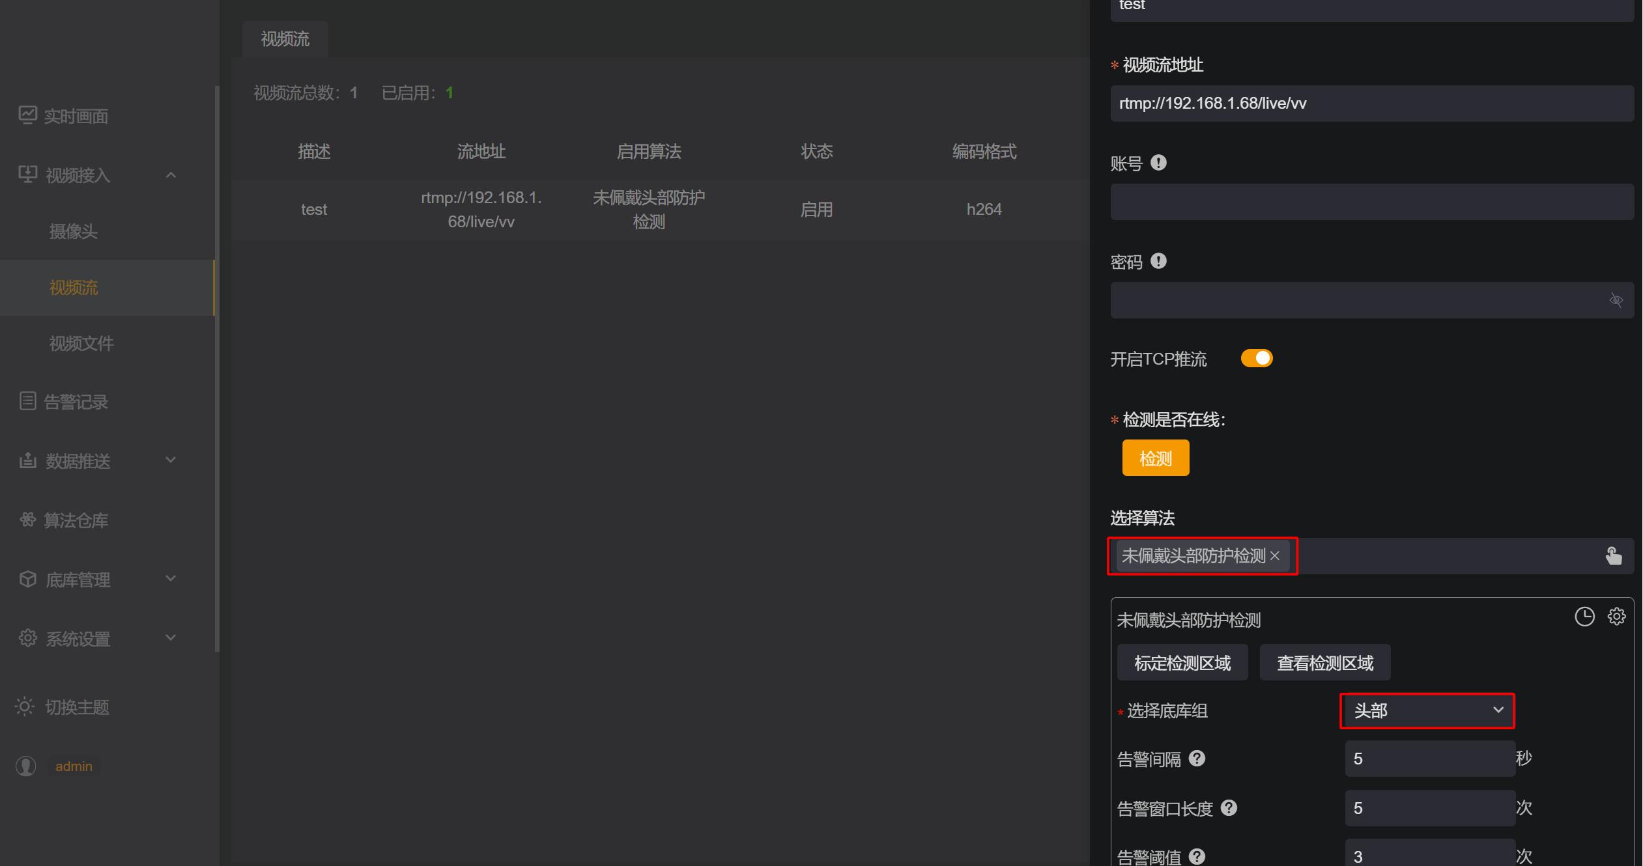
Task: Remove 未佩戴头部防护检测 tag with its X
Action: (x=1275, y=556)
